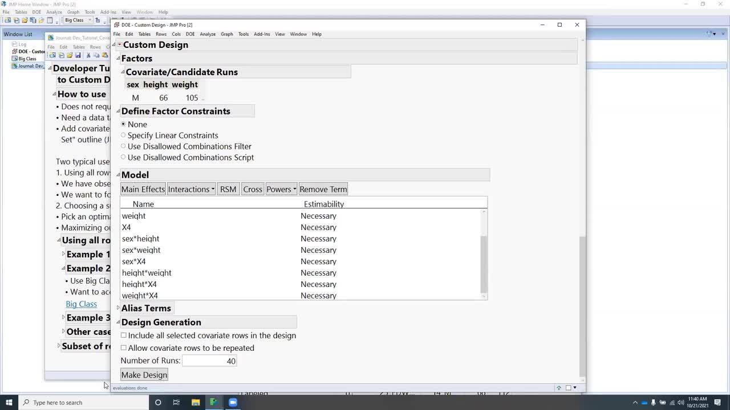Viewport: 730px width, 410px height.
Task: Open File Explorer from the taskbar
Action: click(x=195, y=402)
